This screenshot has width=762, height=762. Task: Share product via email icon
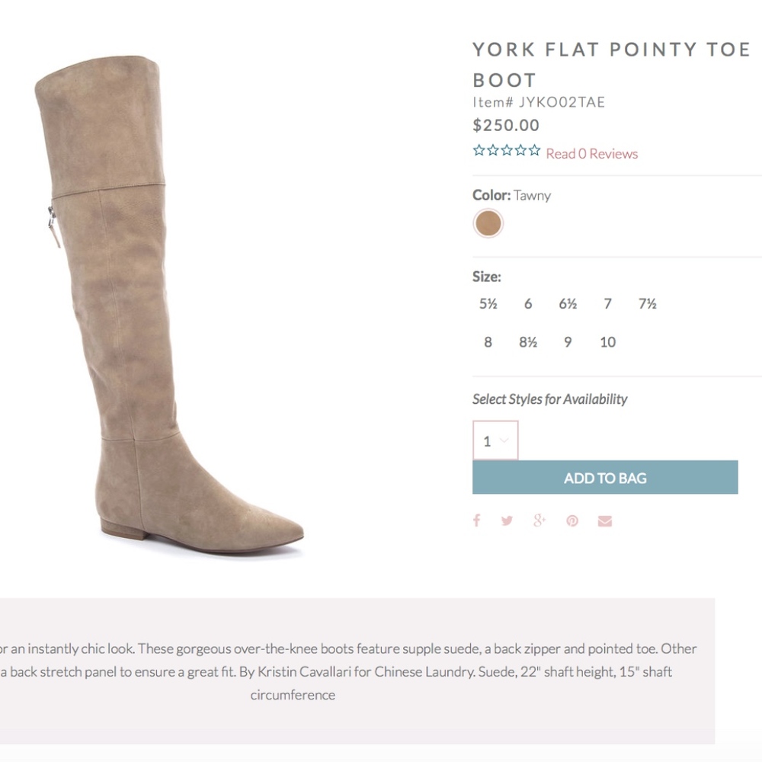point(605,521)
